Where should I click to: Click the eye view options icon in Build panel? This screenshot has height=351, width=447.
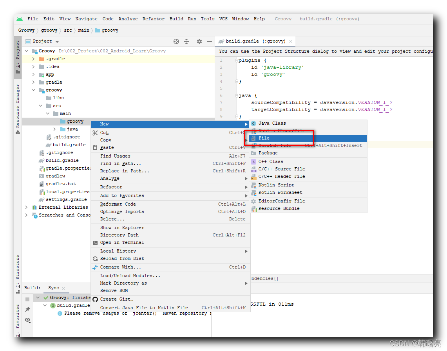pyautogui.click(x=27, y=320)
